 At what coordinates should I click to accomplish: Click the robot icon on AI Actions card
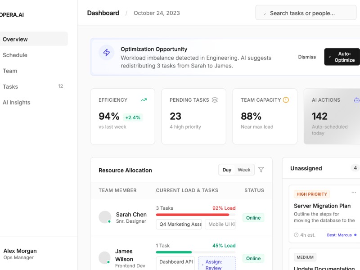(x=358, y=99)
